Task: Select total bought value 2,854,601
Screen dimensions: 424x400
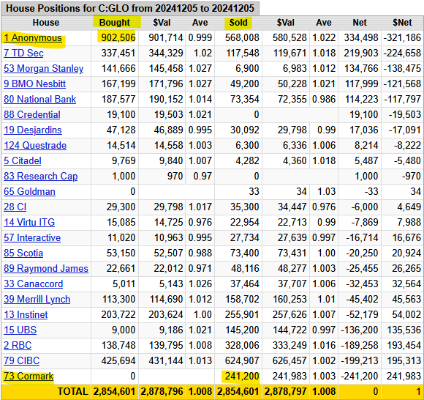Action: (x=114, y=392)
